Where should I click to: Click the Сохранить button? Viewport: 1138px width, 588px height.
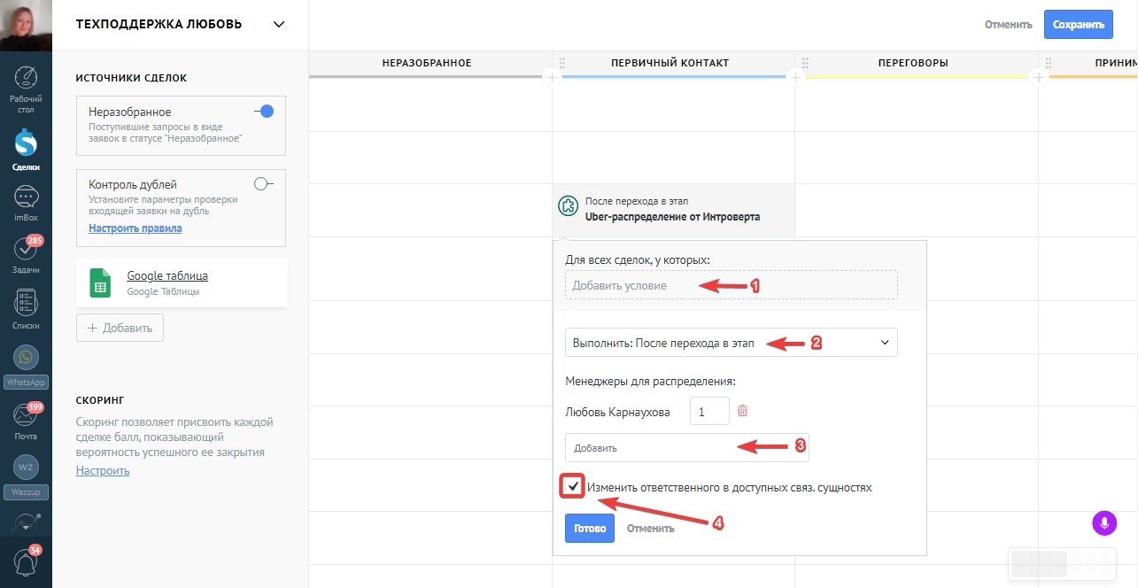coord(1078,25)
